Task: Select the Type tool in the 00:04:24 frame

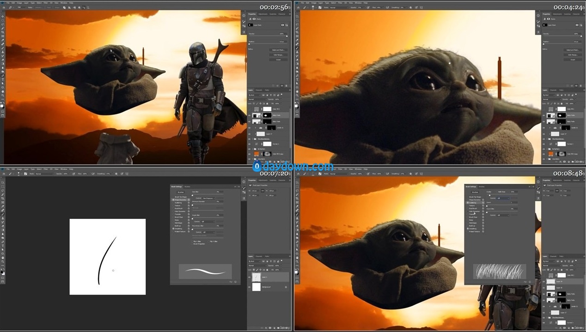Action: point(297,79)
